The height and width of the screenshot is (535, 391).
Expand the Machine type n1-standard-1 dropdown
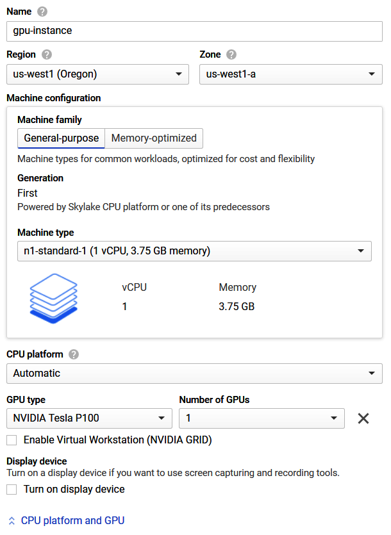click(194, 251)
